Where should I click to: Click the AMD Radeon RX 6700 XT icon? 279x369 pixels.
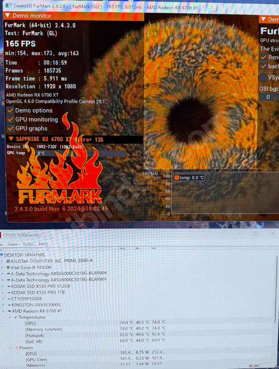click(x=9, y=311)
